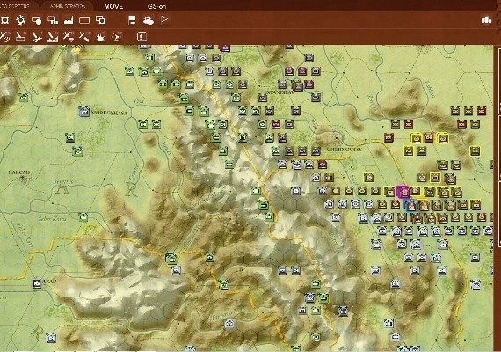
Task: Click the explosion burst mode icon
Action: pos(101,37)
